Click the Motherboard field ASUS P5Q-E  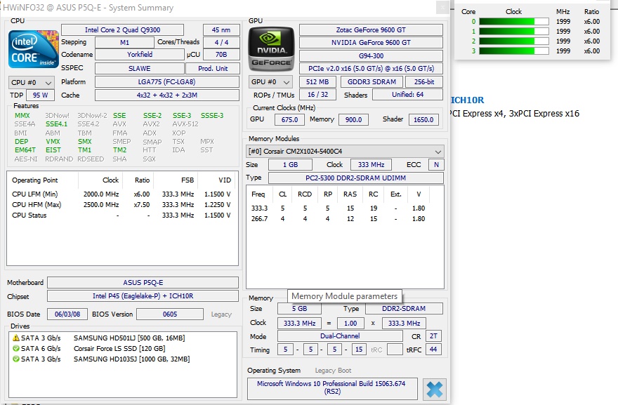(143, 282)
